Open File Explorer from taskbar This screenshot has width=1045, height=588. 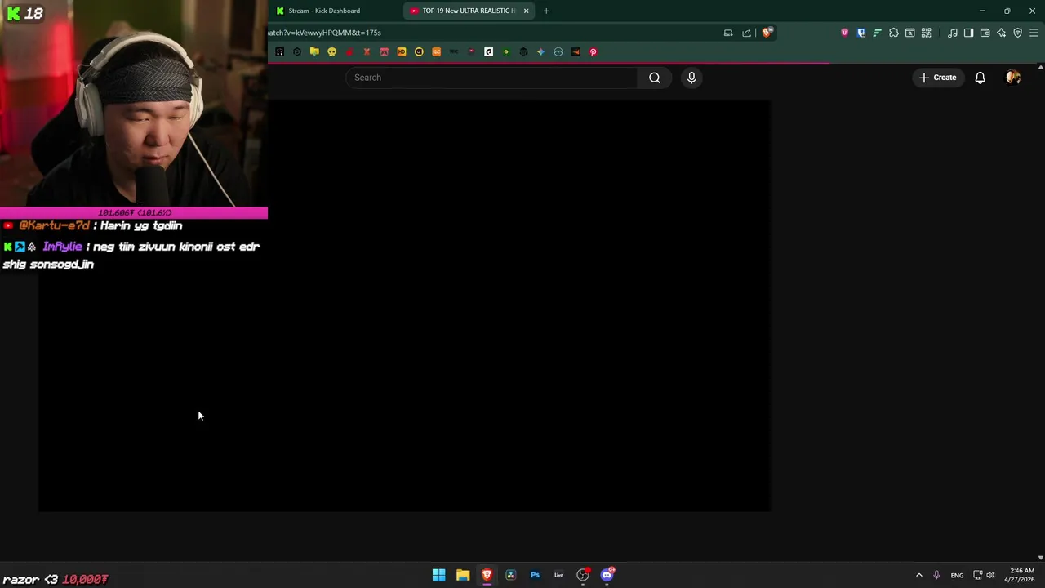[463, 575]
